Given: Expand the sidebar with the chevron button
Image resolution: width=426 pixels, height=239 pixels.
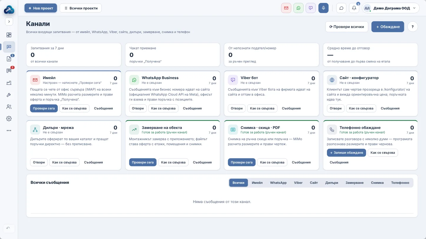Looking at the screenshot, I should click(9, 22).
